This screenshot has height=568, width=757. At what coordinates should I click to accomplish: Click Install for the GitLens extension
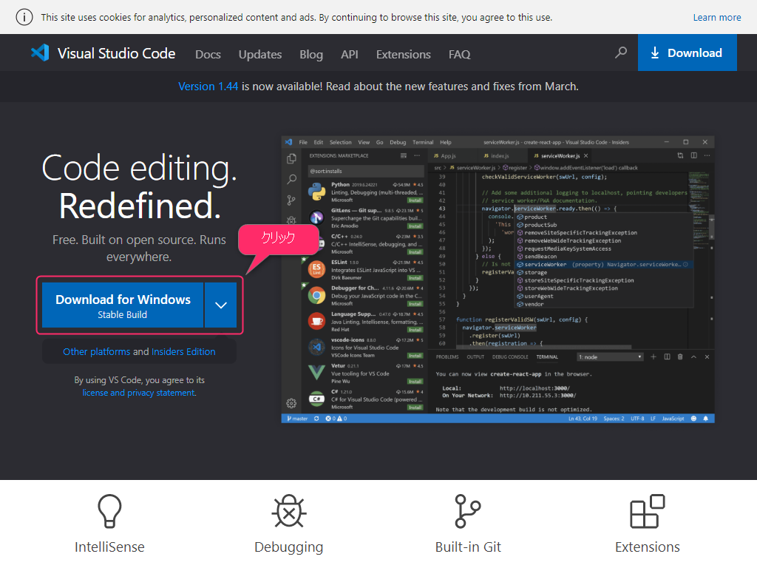(415, 226)
